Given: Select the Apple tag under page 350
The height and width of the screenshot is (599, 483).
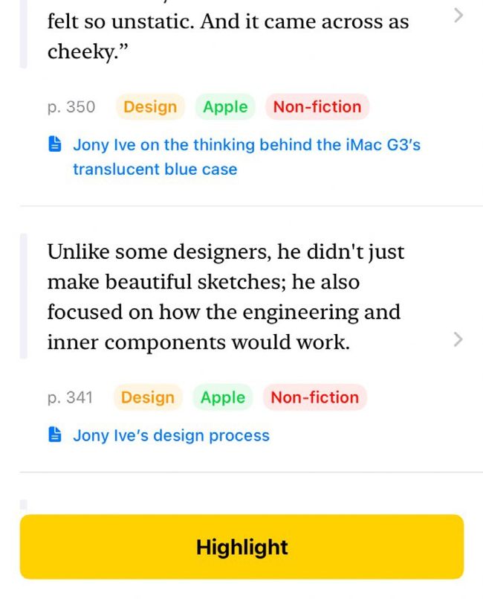Looking at the screenshot, I should click(225, 106).
